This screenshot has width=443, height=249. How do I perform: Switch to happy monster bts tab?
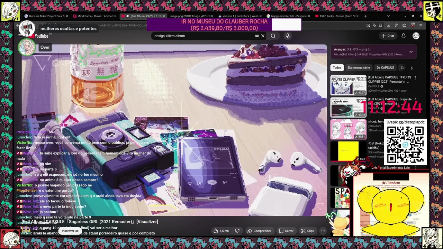click(x=289, y=16)
